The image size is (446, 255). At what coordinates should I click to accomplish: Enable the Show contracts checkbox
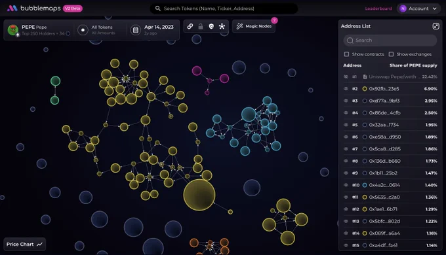click(x=346, y=54)
